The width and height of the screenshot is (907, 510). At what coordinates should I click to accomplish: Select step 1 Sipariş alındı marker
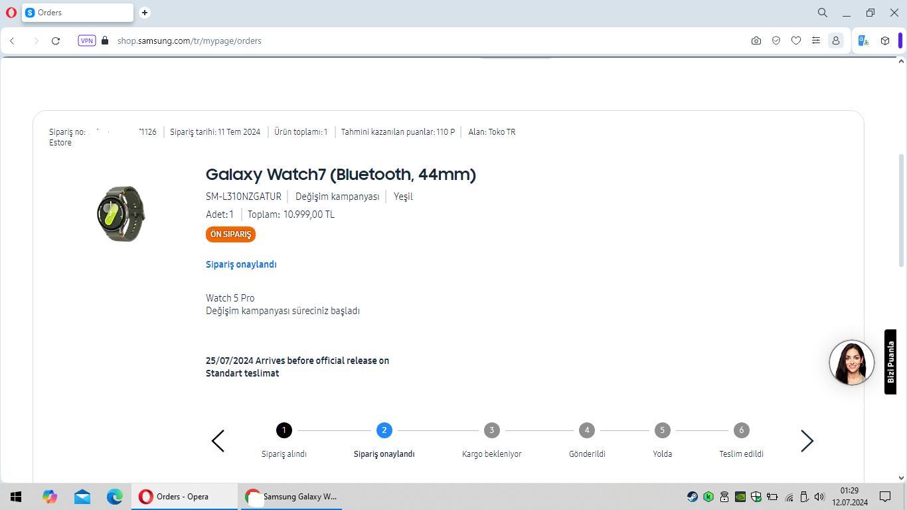point(284,430)
